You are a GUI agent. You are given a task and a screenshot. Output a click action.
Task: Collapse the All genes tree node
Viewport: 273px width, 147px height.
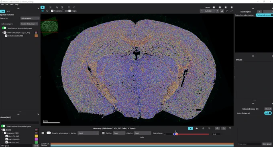[2, 130]
